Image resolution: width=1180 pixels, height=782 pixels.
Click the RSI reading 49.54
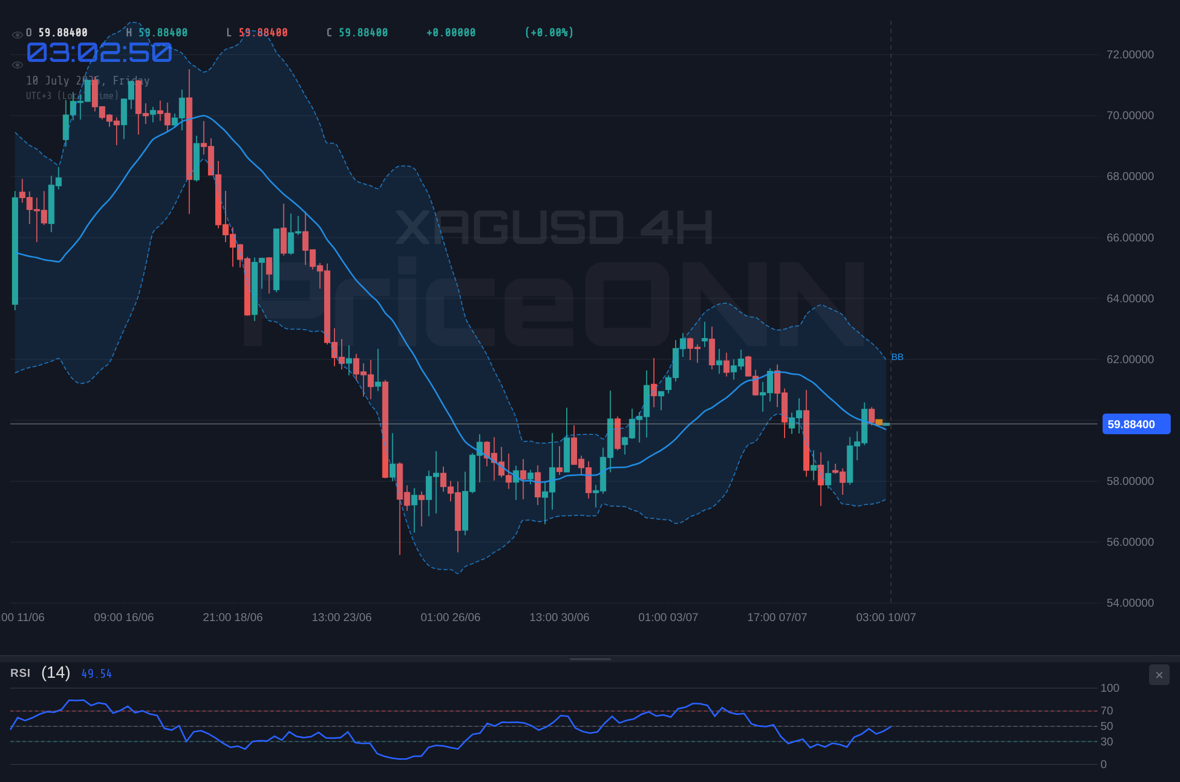click(x=97, y=674)
